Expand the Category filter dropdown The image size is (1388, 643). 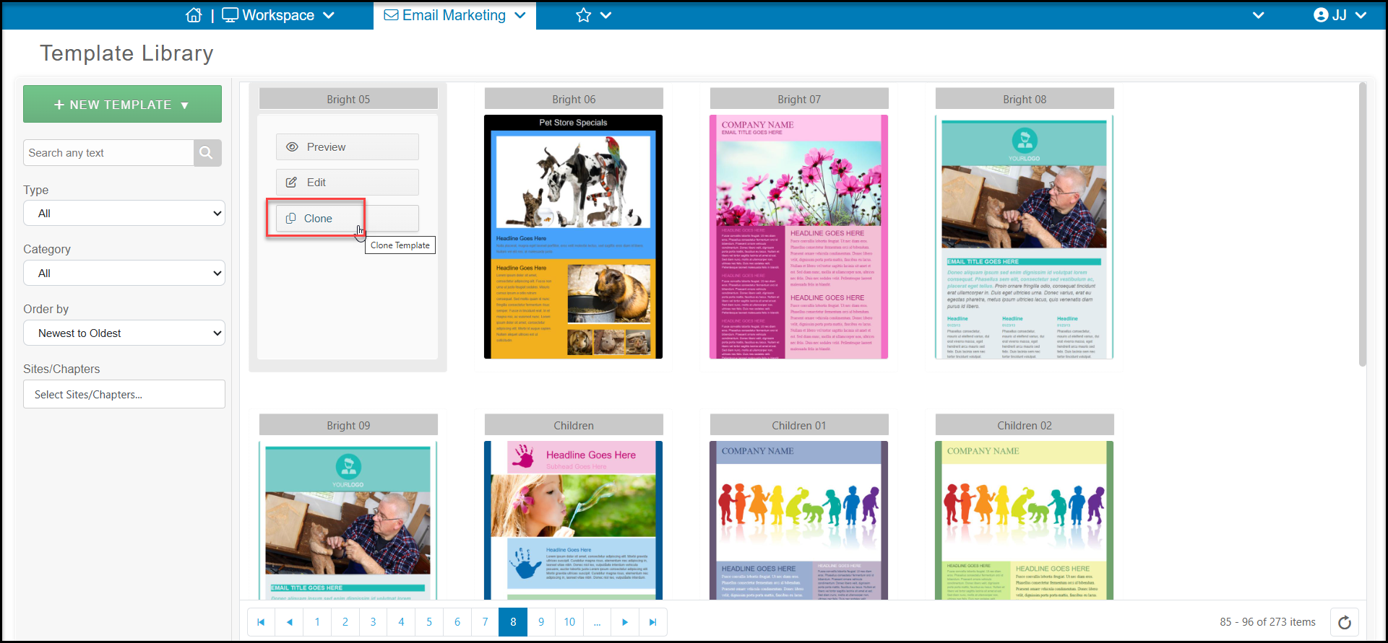[x=124, y=274]
